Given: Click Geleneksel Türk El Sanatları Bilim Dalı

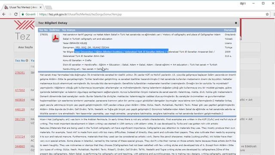Looking at the screenshot, I should click(x=84, y=56).
